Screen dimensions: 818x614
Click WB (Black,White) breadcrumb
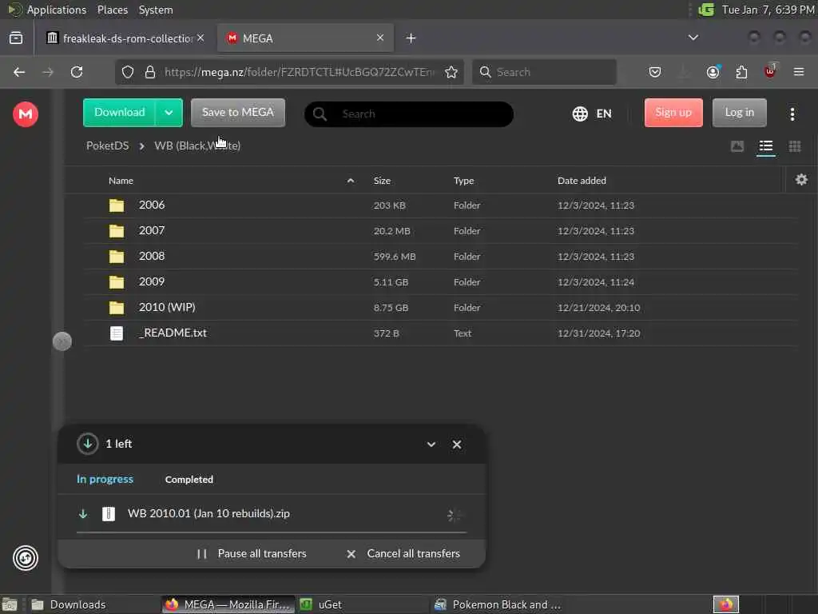coord(197,146)
